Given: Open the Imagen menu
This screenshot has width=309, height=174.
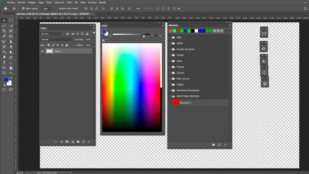Looking at the screenshot, I should (31, 2).
